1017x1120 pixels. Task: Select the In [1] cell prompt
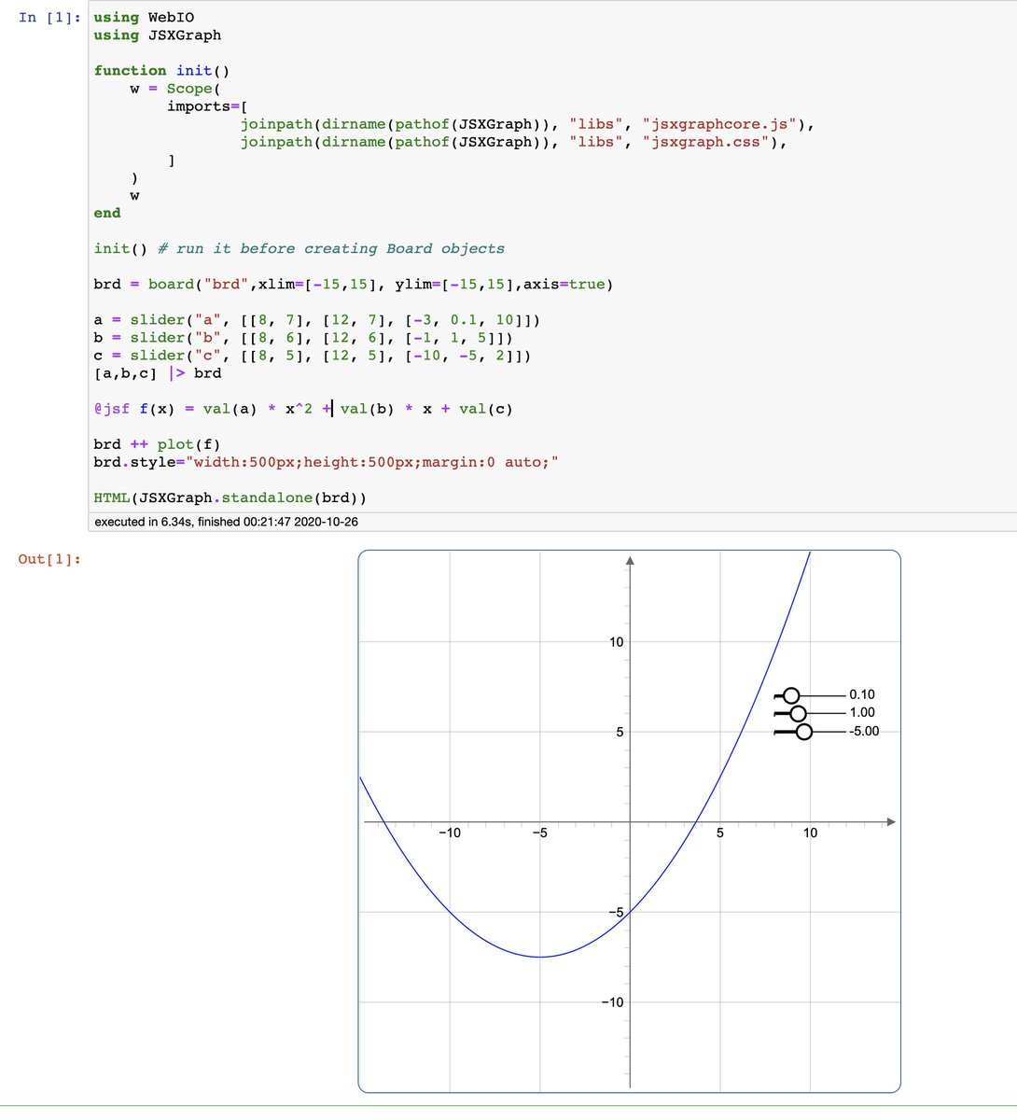pyautogui.click(x=49, y=18)
